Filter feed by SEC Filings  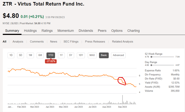(x=71, y=42)
